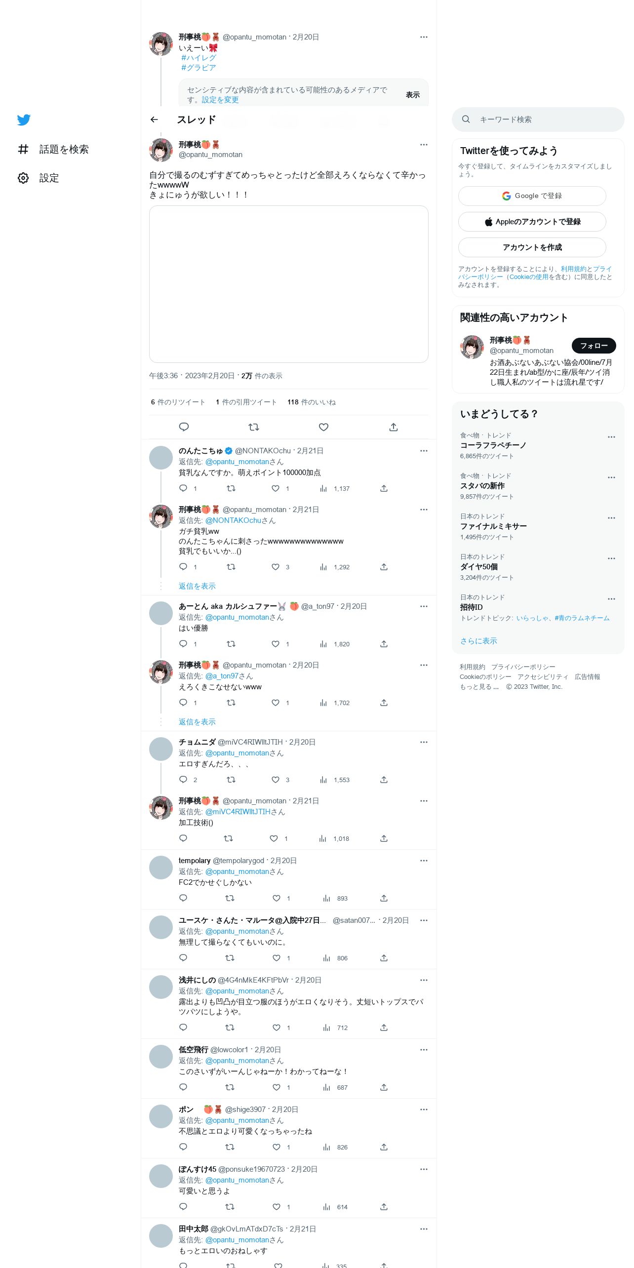
Task: Show the hidden sensitive media
Action: coord(413,95)
